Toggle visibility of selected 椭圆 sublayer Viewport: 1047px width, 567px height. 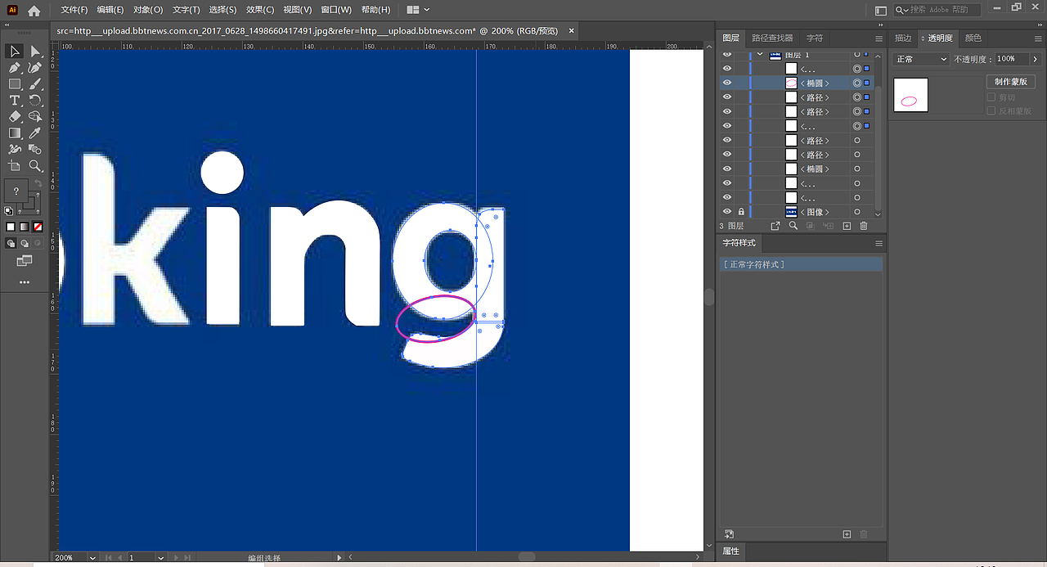[727, 83]
